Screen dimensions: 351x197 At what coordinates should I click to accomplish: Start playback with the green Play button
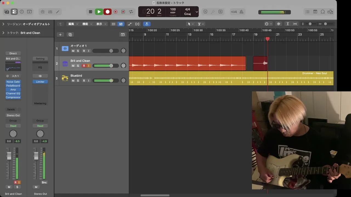[x=99, y=12]
